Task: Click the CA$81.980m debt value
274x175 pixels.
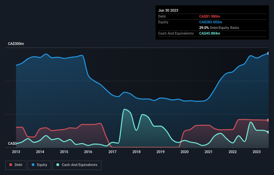Action: [x=210, y=16]
